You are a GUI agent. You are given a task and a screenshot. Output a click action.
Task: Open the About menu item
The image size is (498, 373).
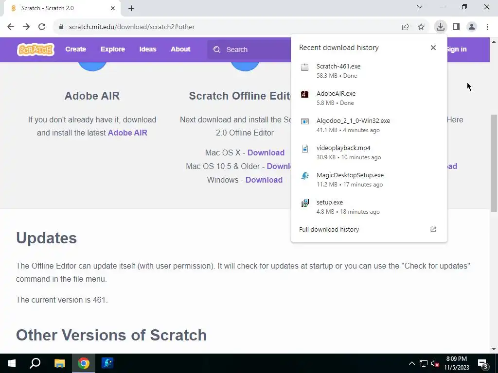[x=180, y=49]
